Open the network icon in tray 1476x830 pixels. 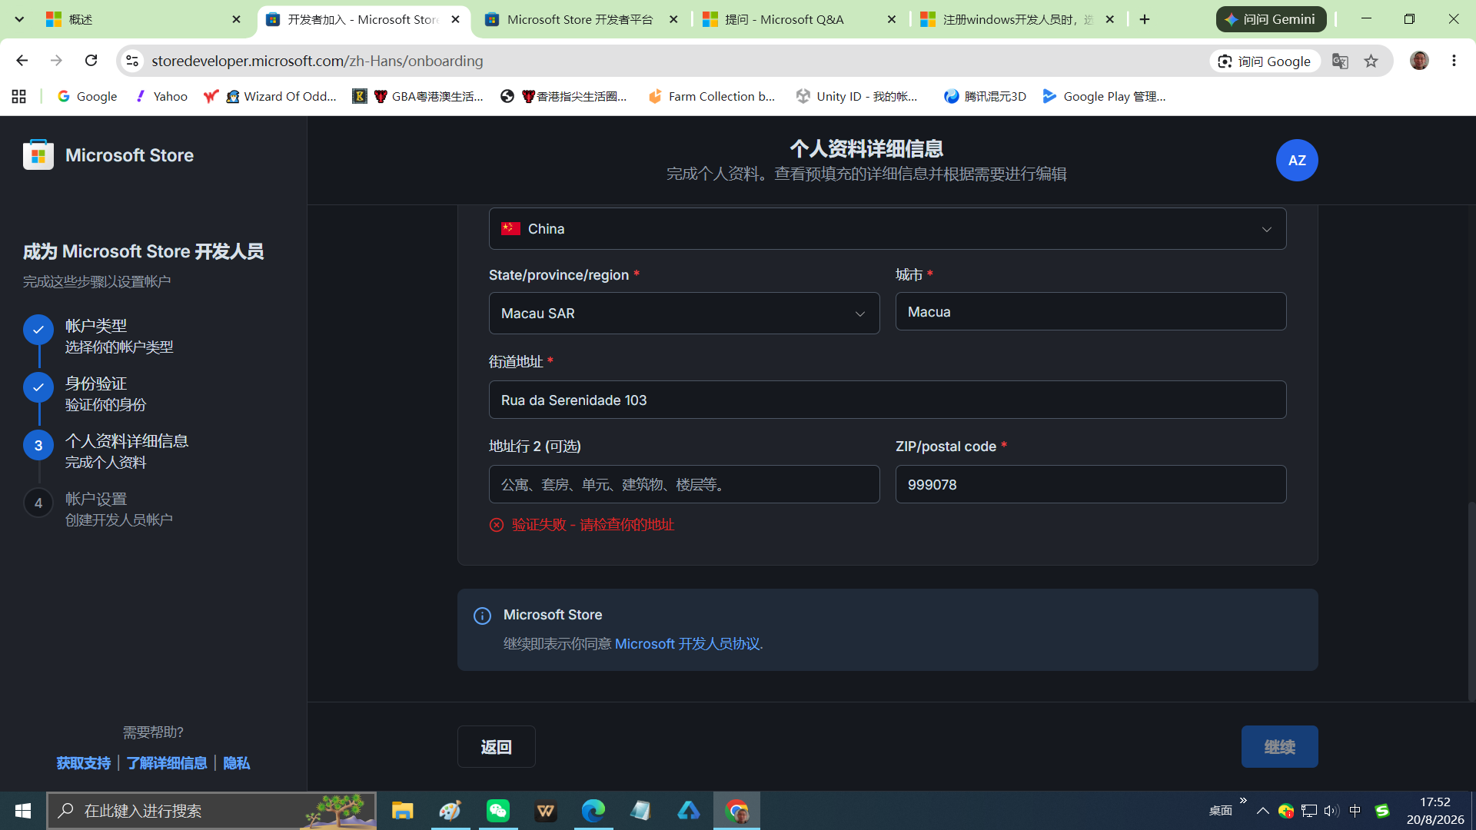tap(1309, 811)
